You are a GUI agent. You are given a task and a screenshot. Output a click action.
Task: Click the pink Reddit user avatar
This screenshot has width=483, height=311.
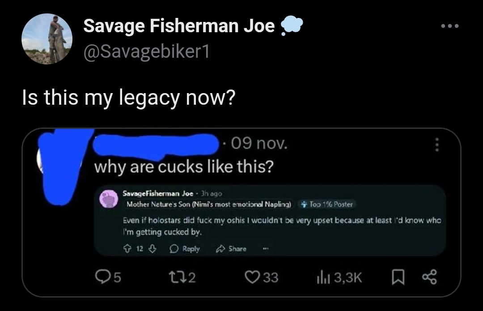[108, 199]
